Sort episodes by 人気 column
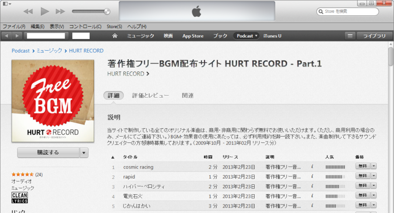Image resolution: width=394 pixels, height=213 pixels. pos(329,157)
